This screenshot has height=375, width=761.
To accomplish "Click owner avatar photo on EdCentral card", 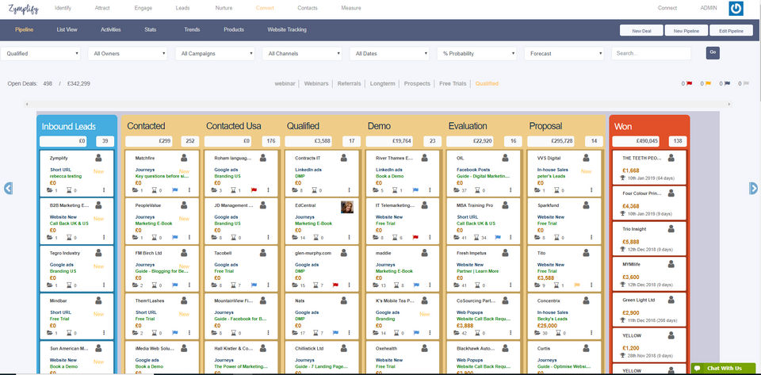I will (347, 207).
